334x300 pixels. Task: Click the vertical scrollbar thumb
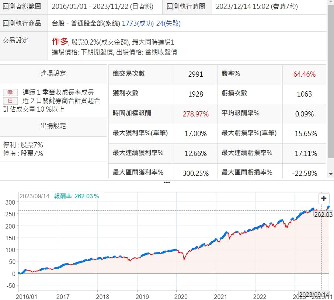point(331,81)
